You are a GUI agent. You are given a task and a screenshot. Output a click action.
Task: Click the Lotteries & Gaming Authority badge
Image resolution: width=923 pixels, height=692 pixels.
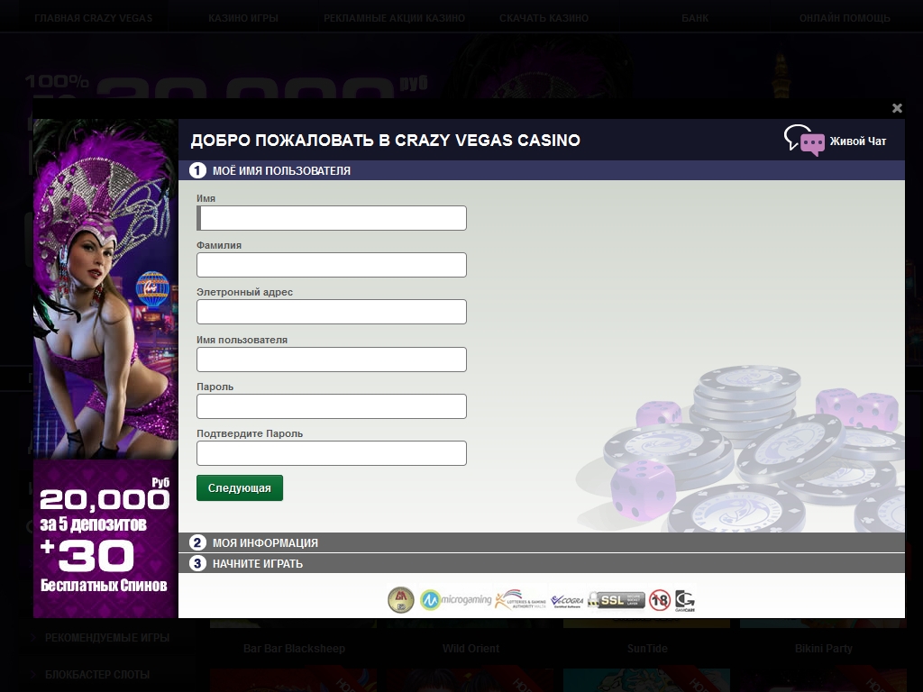520,599
